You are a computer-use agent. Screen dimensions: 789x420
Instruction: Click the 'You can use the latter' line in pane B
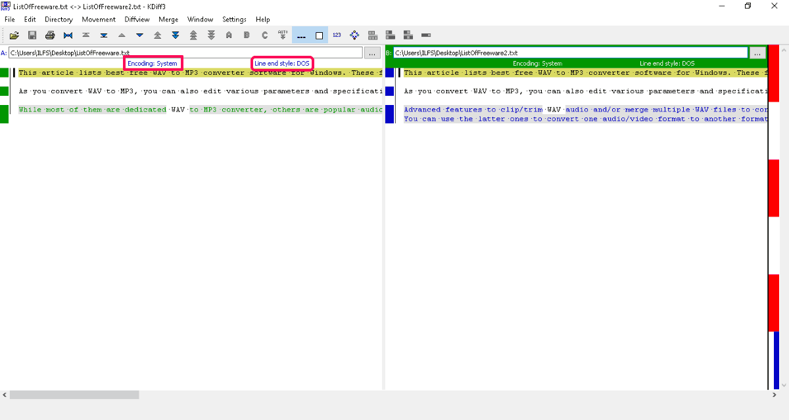coord(585,119)
